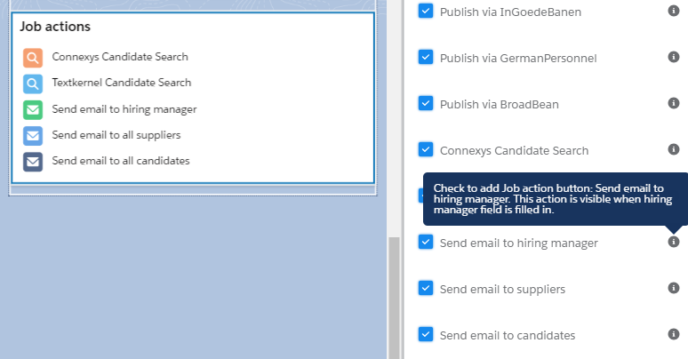The height and width of the screenshot is (359, 688).
Task: Click the green hiring manager email icon
Action: pyautogui.click(x=33, y=109)
